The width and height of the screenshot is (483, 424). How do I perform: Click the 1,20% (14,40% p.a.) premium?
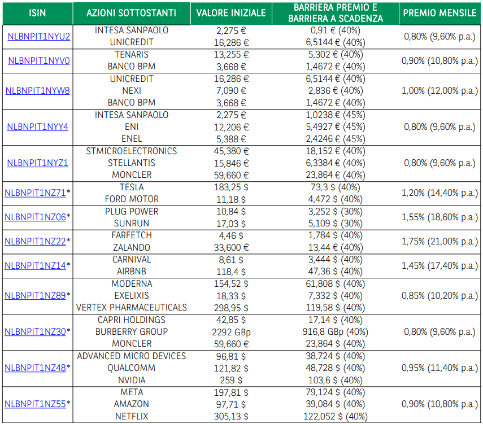pos(440,193)
